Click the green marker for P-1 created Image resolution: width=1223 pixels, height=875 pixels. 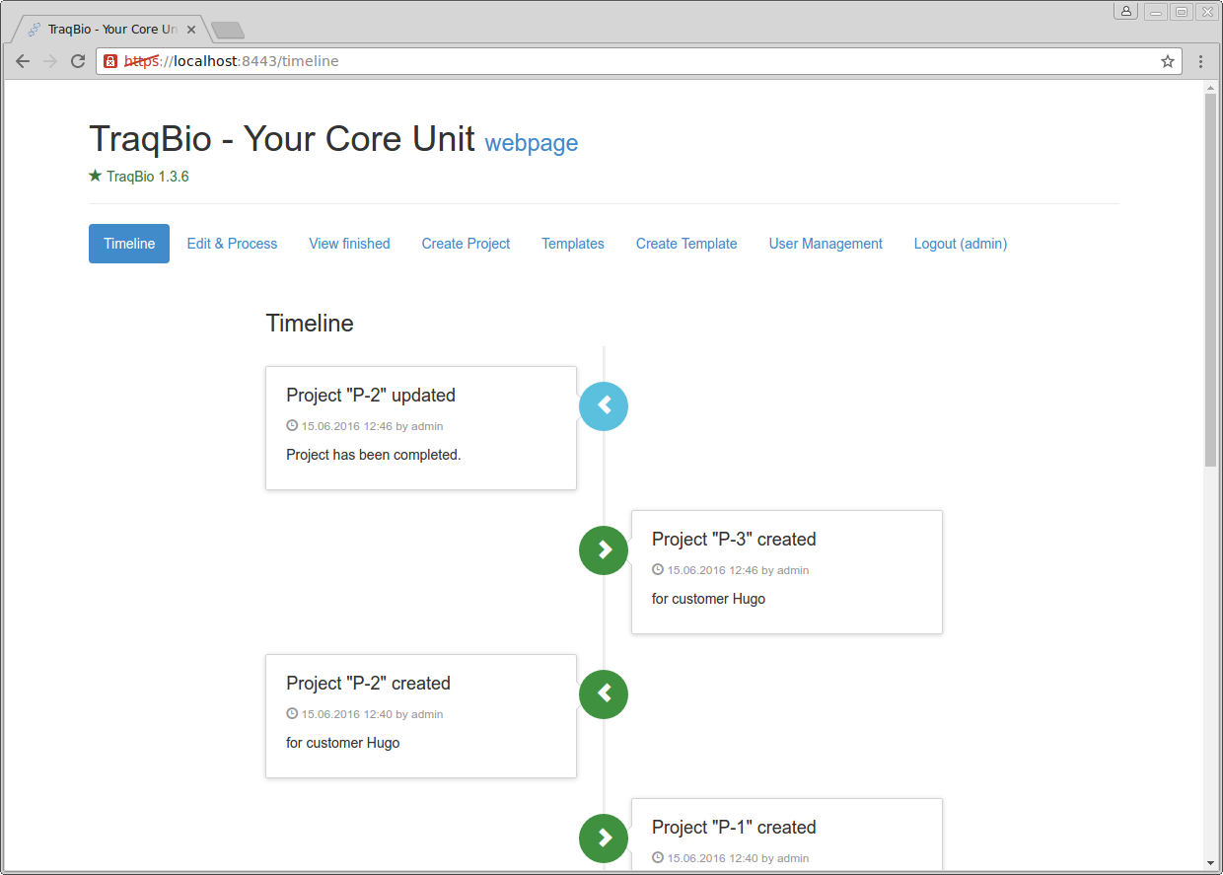(x=604, y=838)
